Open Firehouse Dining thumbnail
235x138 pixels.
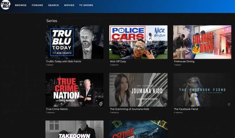(202, 42)
